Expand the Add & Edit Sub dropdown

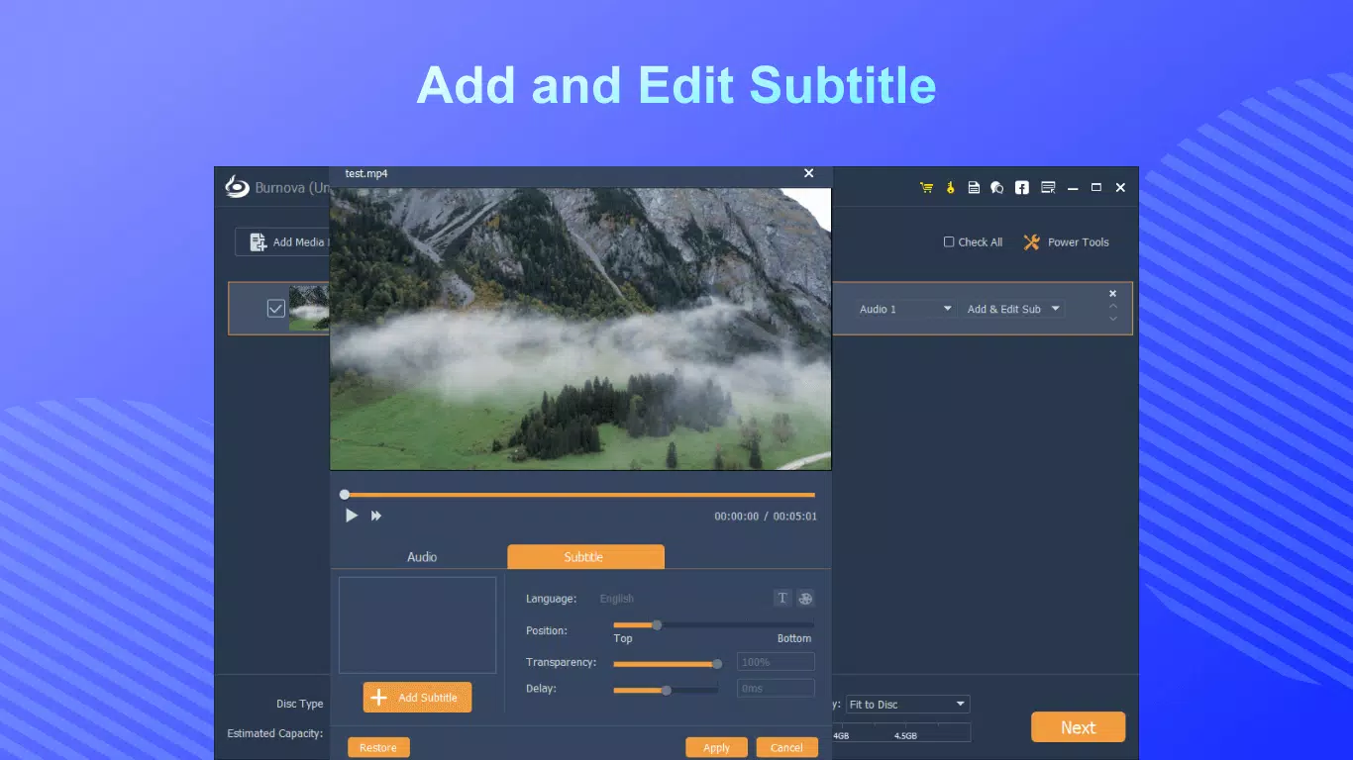[1012, 309]
